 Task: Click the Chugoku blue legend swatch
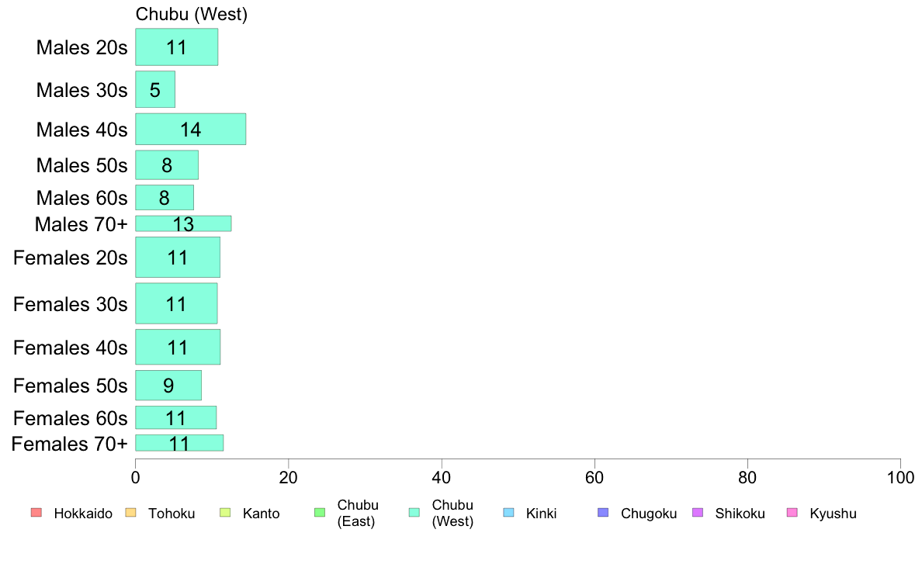[603, 513]
